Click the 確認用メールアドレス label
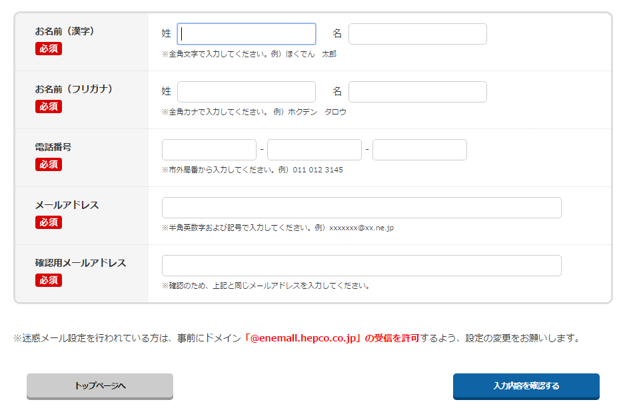627x412 pixels. (81, 263)
